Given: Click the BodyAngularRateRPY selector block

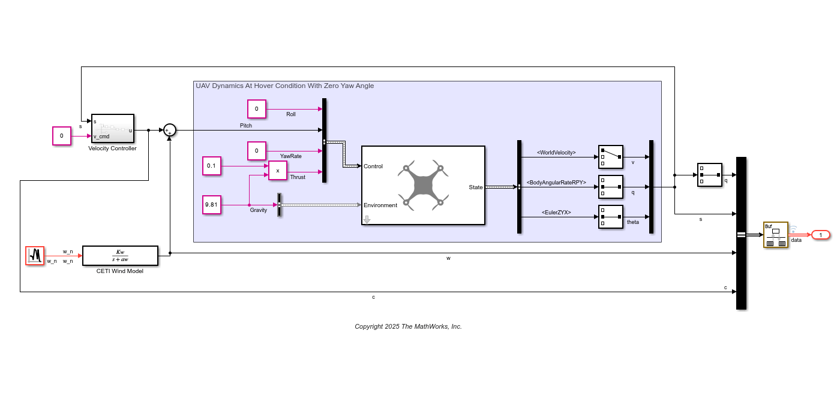Looking at the screenshot, I should 610,187.
